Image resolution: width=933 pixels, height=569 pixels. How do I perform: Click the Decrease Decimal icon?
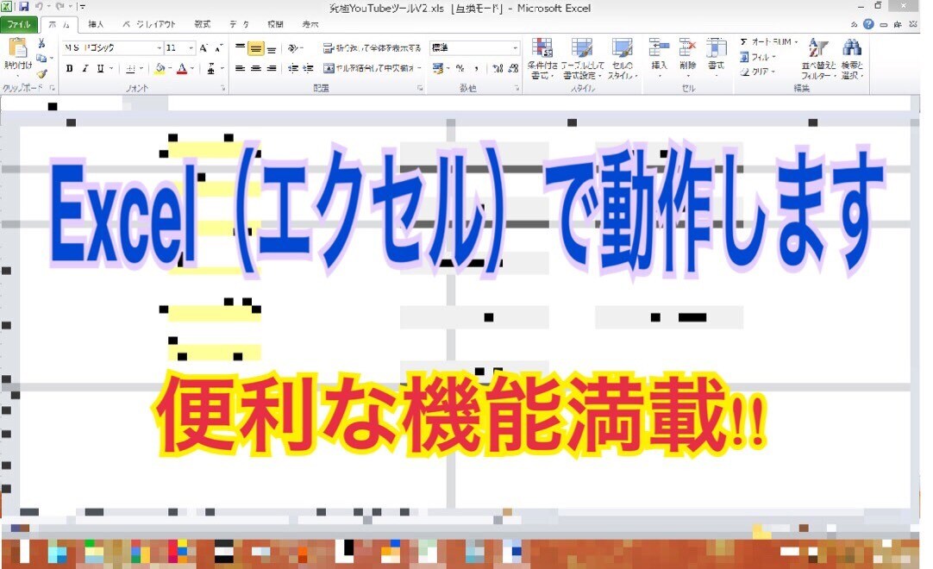[x=514, y=68]
